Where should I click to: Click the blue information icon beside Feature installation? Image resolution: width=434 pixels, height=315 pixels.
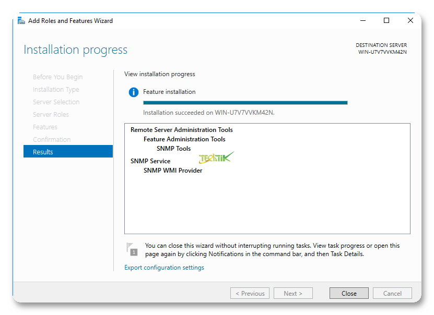click(134, 92)
